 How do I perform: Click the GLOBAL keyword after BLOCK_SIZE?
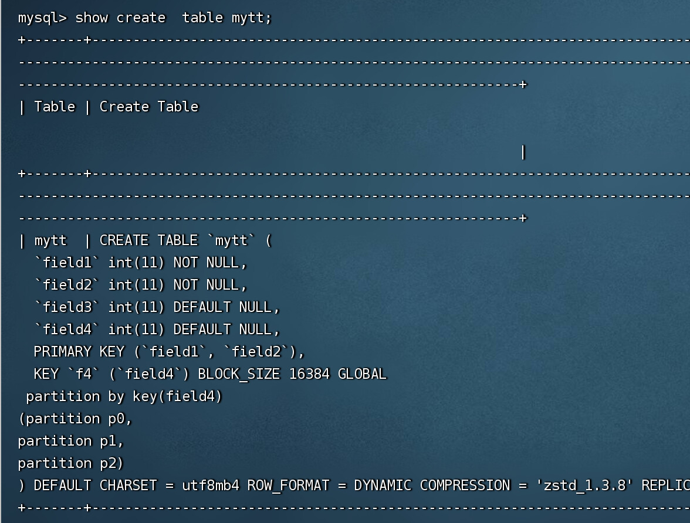[x=362, y=374]
